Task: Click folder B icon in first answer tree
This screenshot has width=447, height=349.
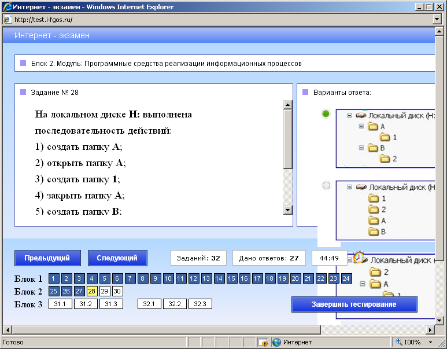Action: [373, 148]
